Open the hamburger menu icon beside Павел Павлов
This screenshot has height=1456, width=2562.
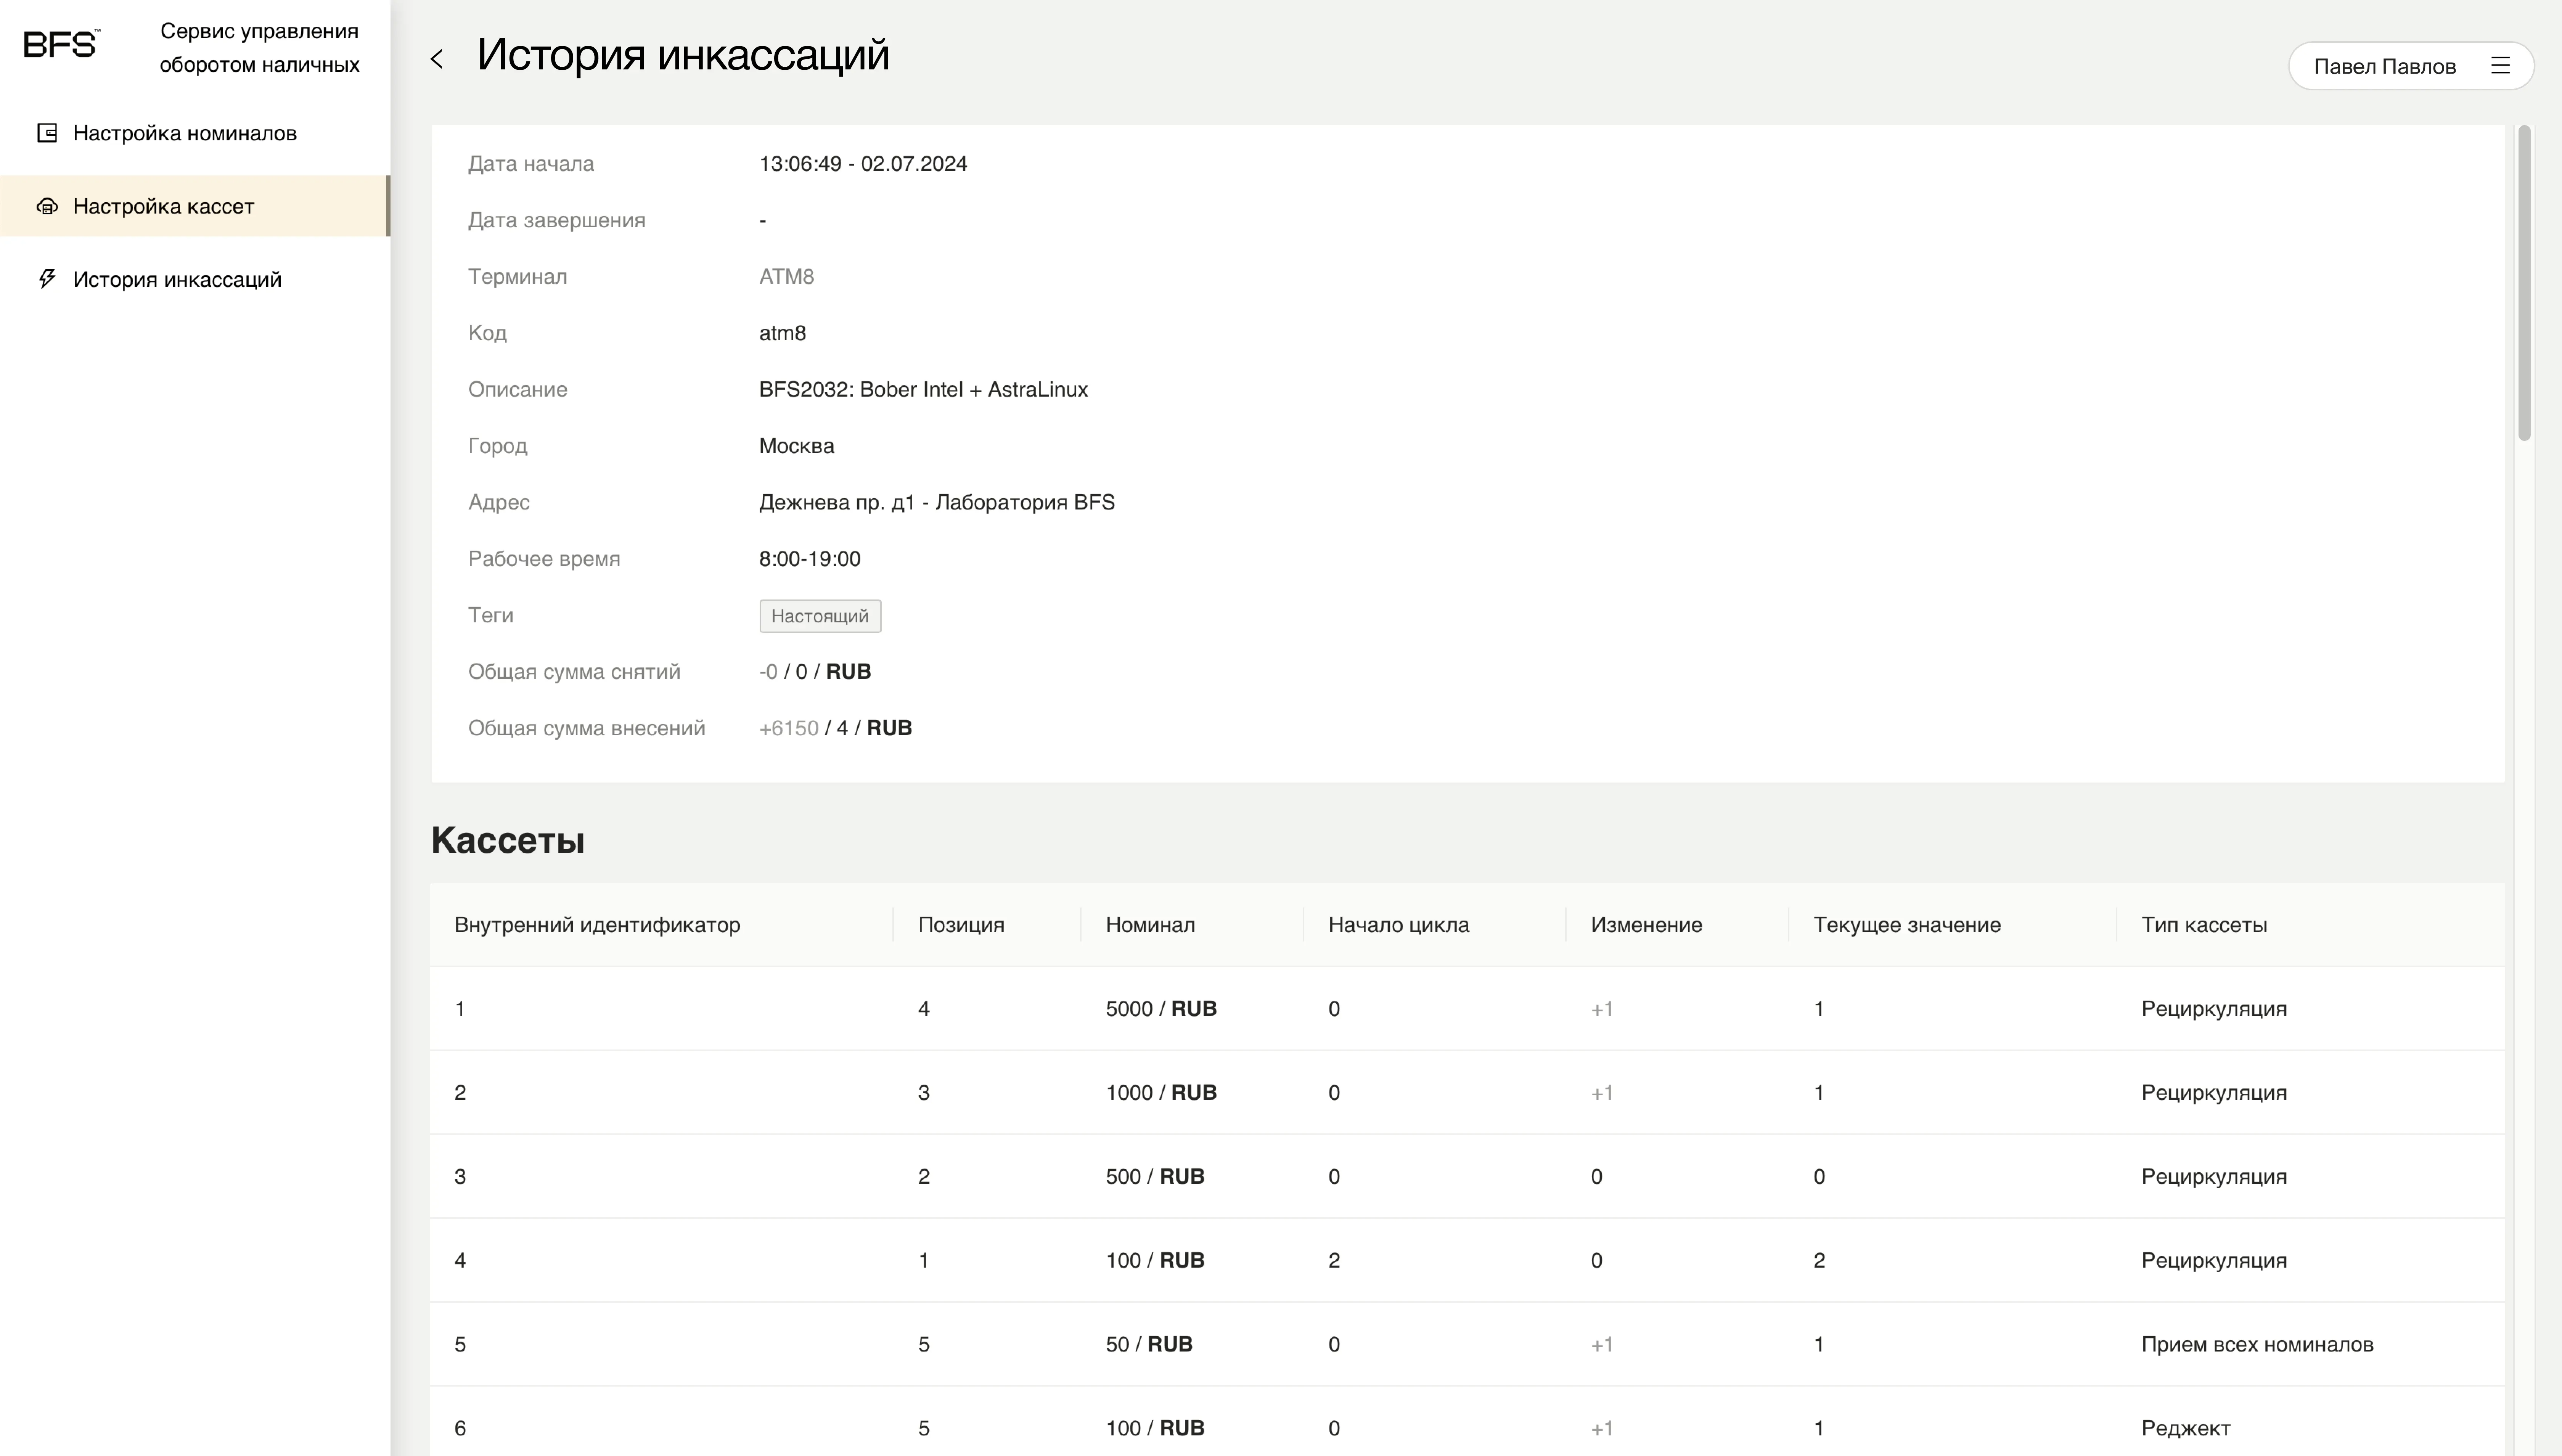click(x=2500, y=66)
